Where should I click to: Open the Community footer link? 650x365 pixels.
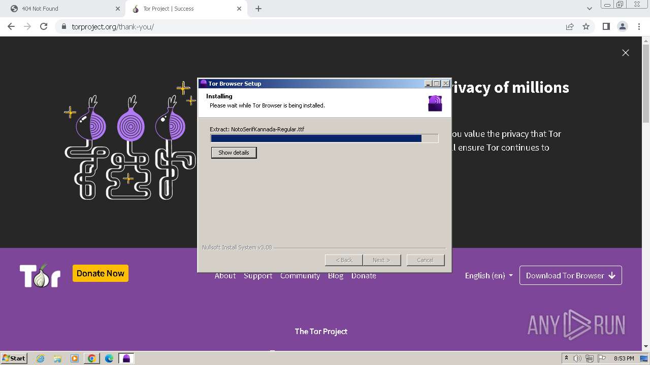[x=300, y=276]
